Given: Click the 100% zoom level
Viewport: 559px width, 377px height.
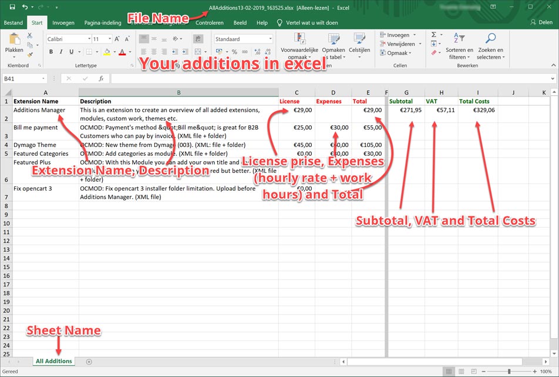Looking at the screenshot, I should [x=546, y=372].
